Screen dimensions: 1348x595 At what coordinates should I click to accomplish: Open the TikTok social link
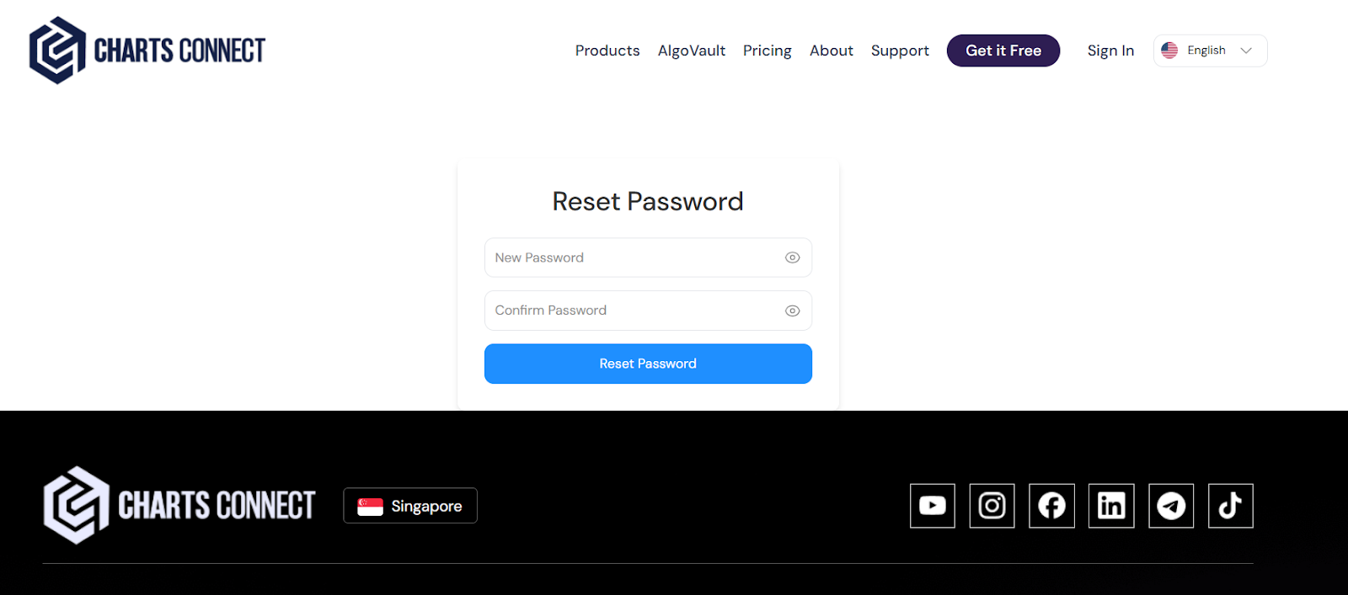1230,506
